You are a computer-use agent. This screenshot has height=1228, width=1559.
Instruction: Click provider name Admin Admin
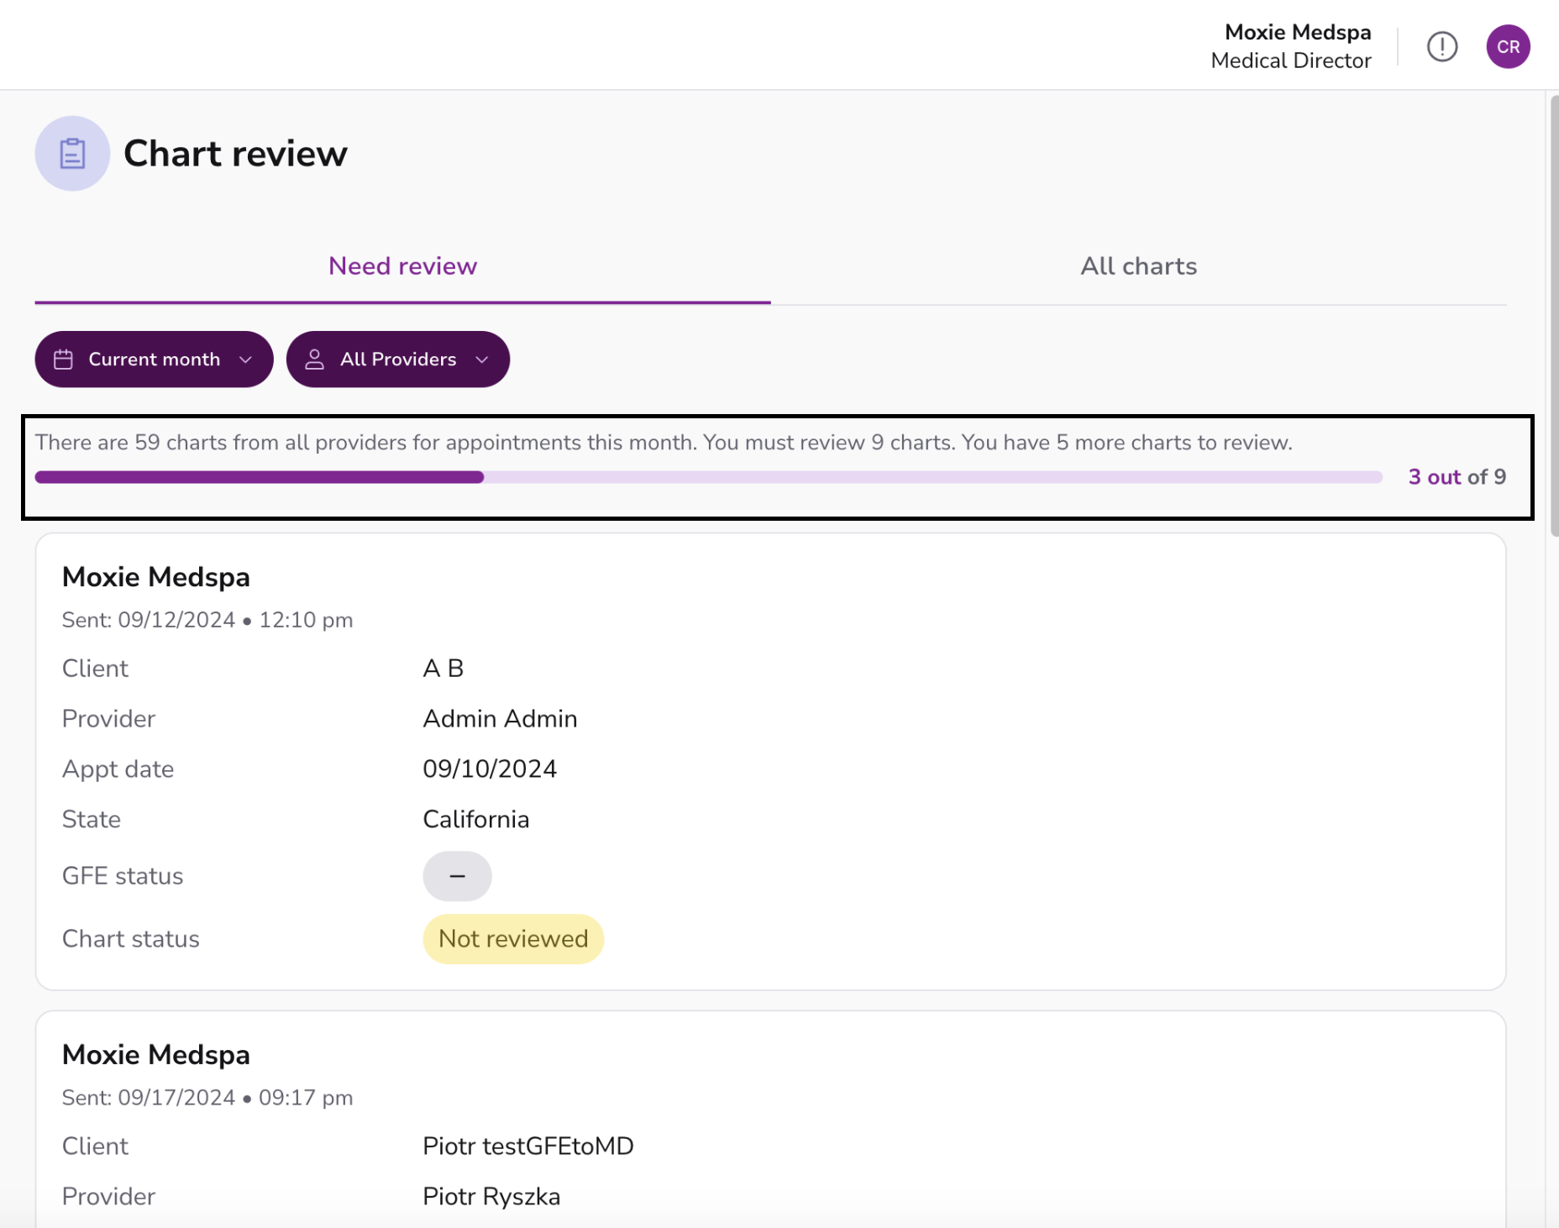point(500,719)
